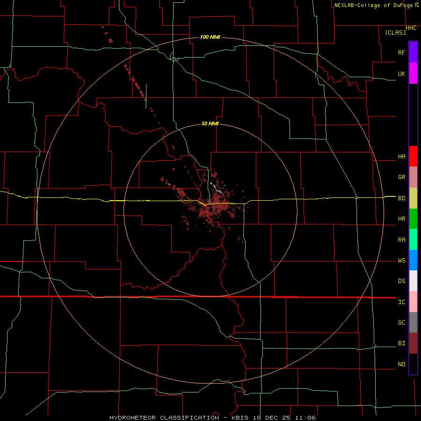Click the 'GC' legend label
The image size is (421, 421).
pyautogui.click(x=401, y=322)
